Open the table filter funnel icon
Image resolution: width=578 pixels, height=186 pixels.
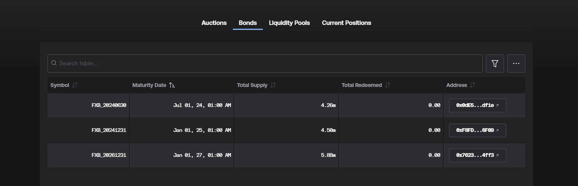495,64
